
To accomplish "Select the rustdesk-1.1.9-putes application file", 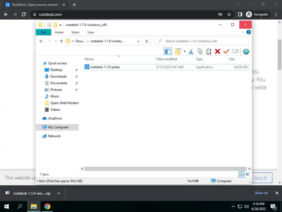I will pyautogui.click(x=166, y=67).
